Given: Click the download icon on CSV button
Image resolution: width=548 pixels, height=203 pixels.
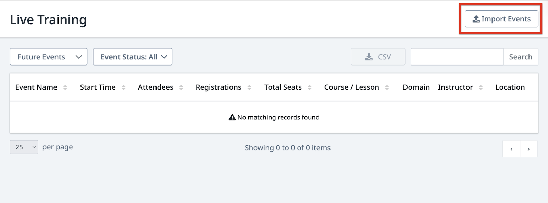Looking at the screenshot, I should point(369,57).
